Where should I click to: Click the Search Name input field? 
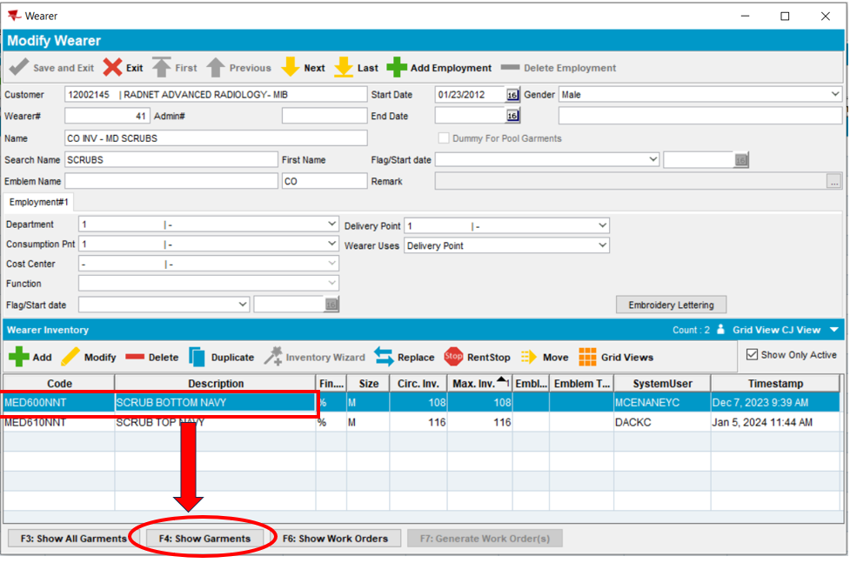[171, 160]
